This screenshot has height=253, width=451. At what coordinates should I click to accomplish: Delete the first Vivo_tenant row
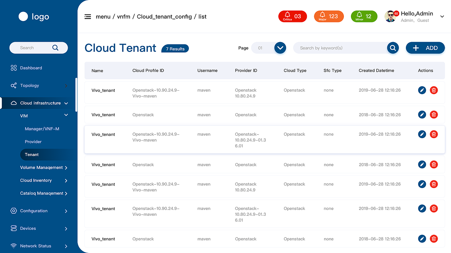coord(434,90)
